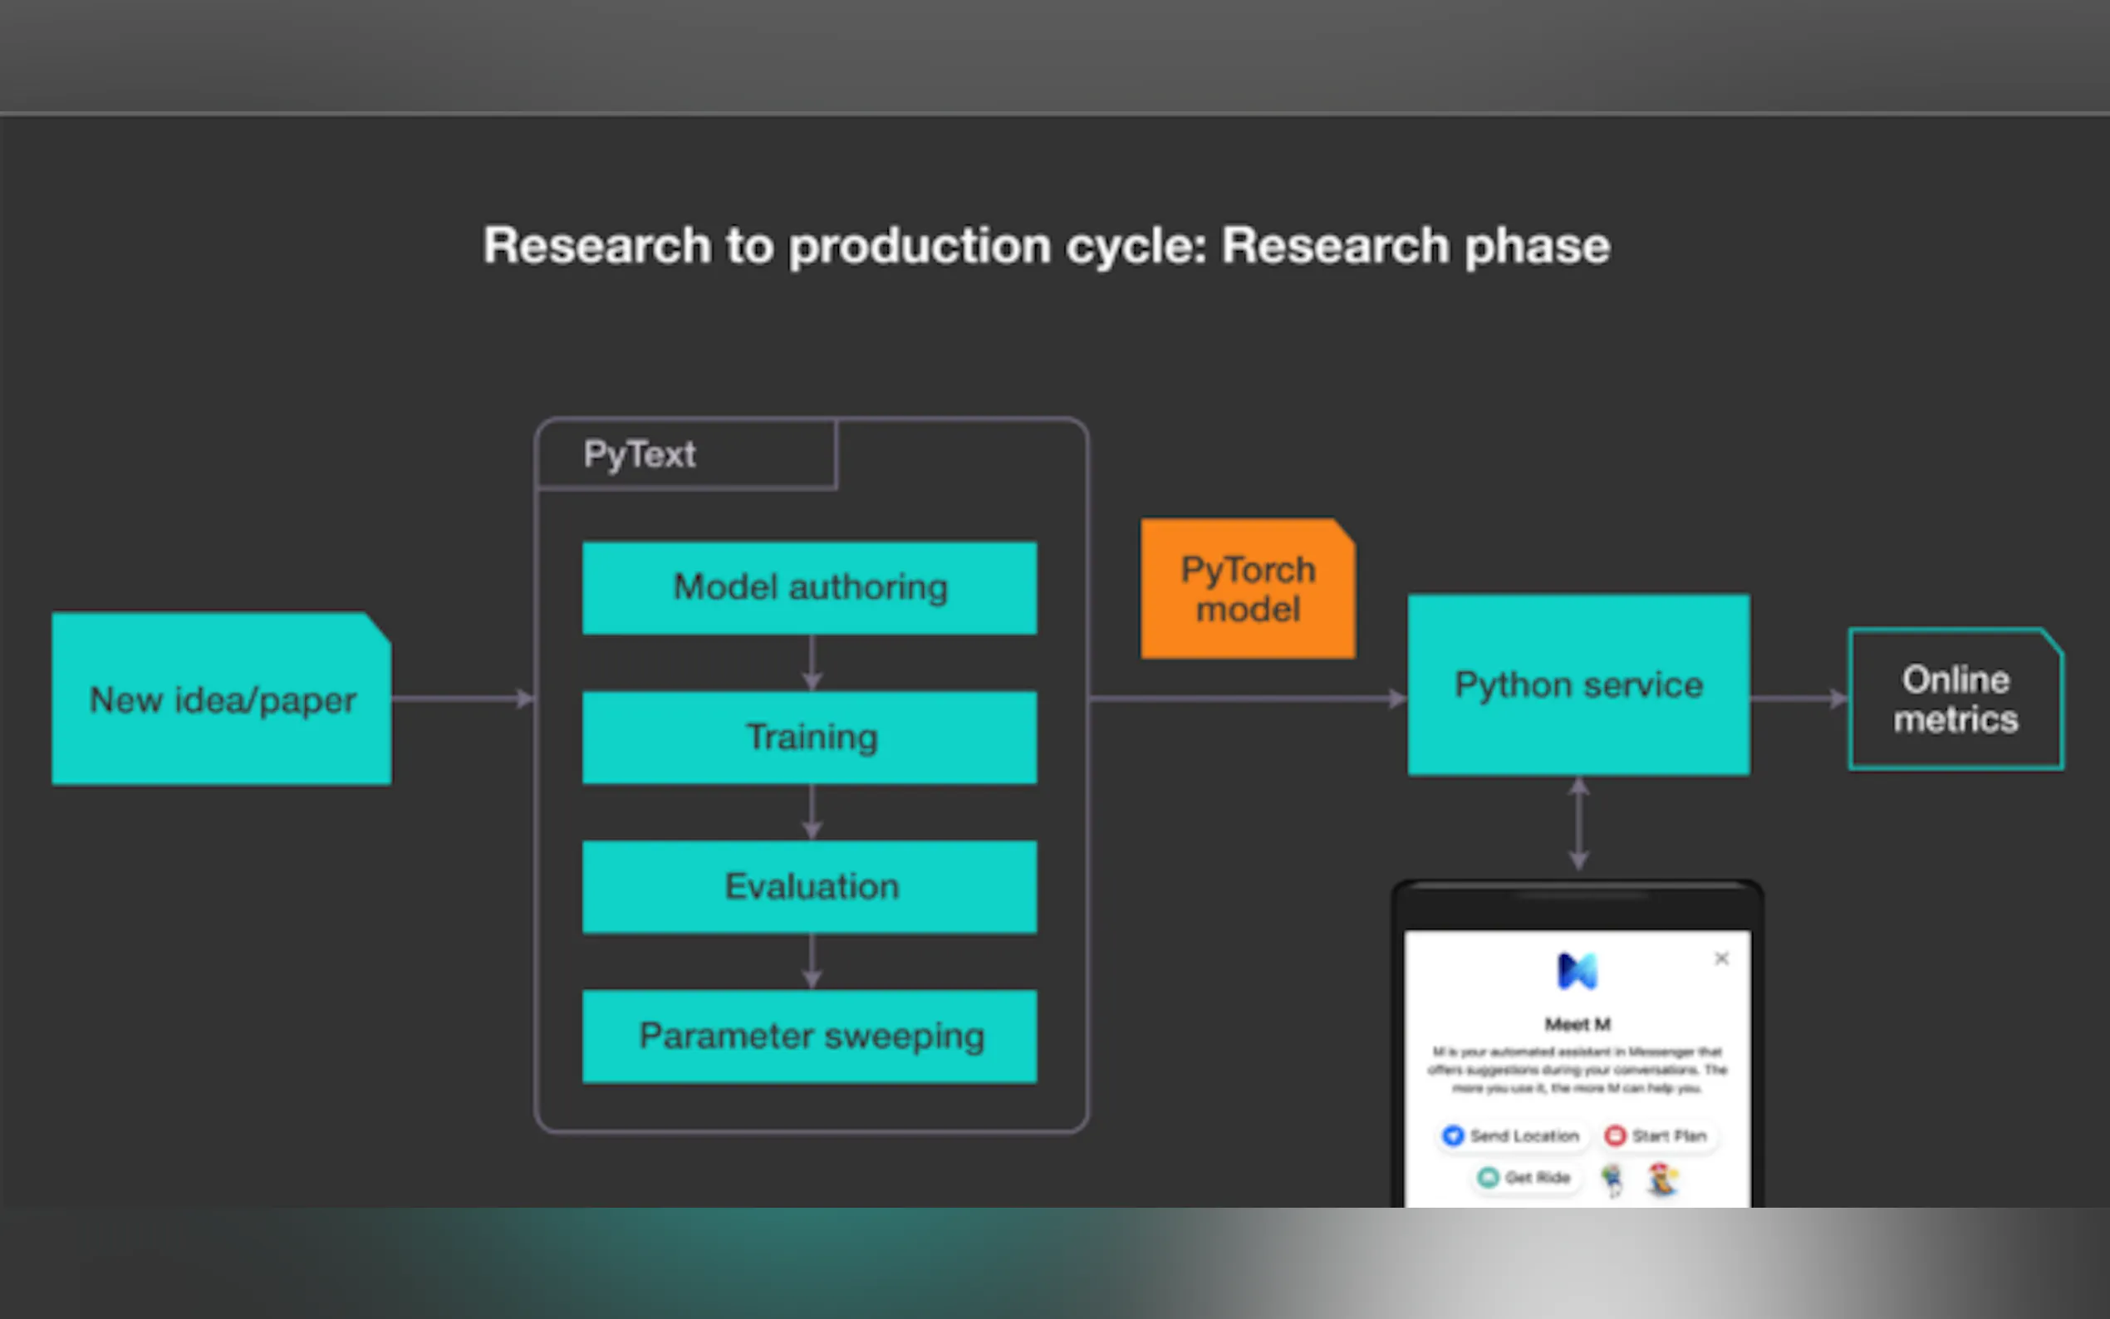Image resolution: width=2110 pixels, height=1319 pixels.
Task: Tap the first sticker next to Get Ride
Action: pos(1612,1180)
